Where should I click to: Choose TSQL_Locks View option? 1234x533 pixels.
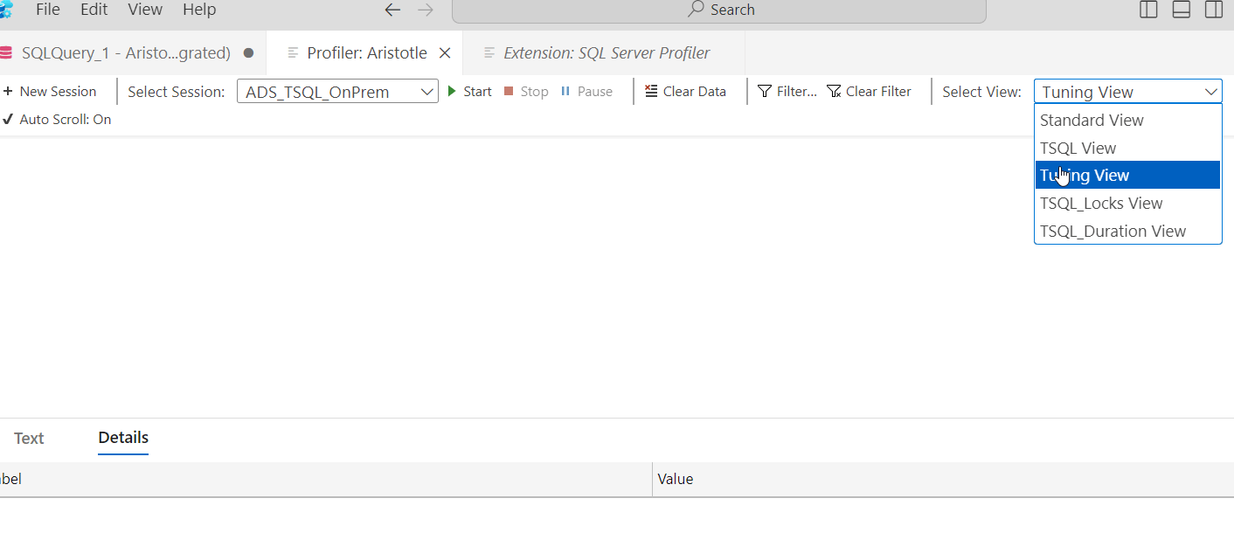(x=1127, y=203)
